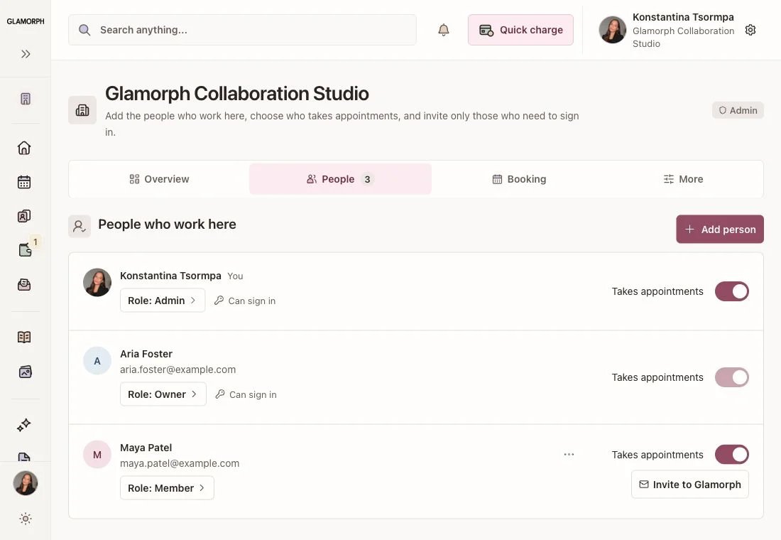Open notifications bell

(443, 30)
